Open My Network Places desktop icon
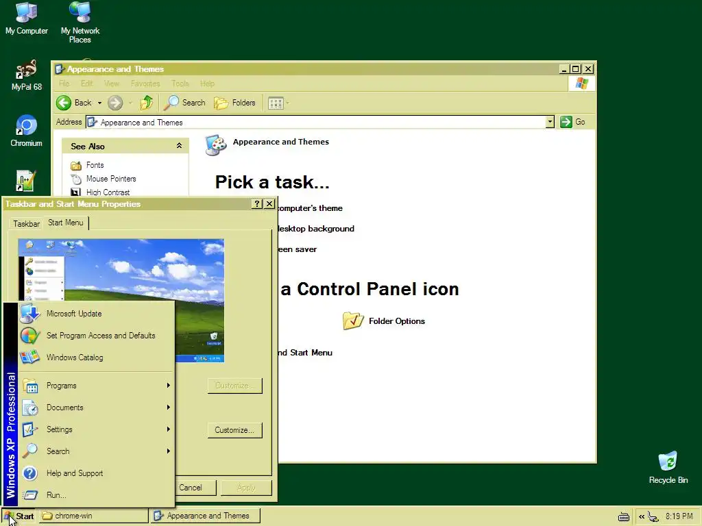Viewport: 702px width, 526px height. 80,23
